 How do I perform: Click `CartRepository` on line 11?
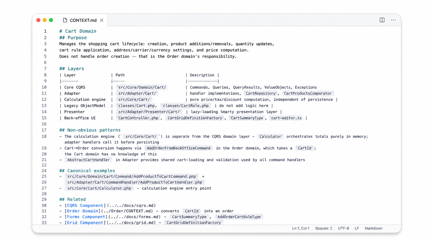tap(261, 93)
